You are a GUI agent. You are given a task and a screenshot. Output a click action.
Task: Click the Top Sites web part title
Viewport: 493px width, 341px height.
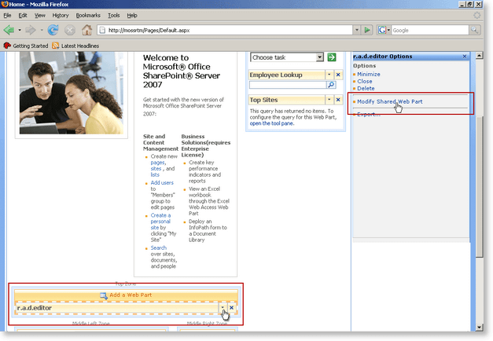[x=263, y=100]
